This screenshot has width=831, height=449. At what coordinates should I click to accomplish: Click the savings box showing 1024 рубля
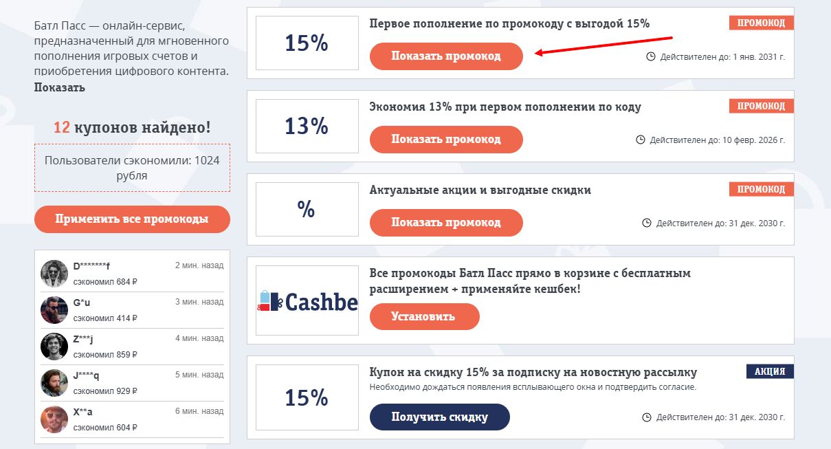(131, 167)
